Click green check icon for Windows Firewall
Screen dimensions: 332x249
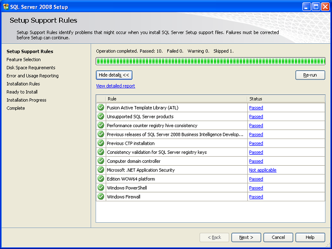coord(101,197)
